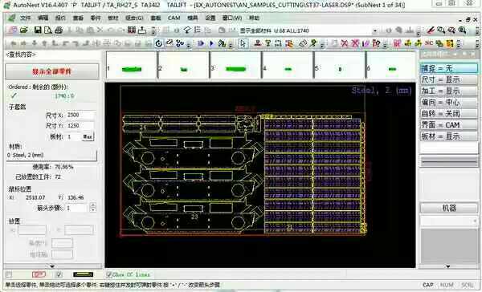Click the 尺寸 Y field showing 1250

click(80, 126)
